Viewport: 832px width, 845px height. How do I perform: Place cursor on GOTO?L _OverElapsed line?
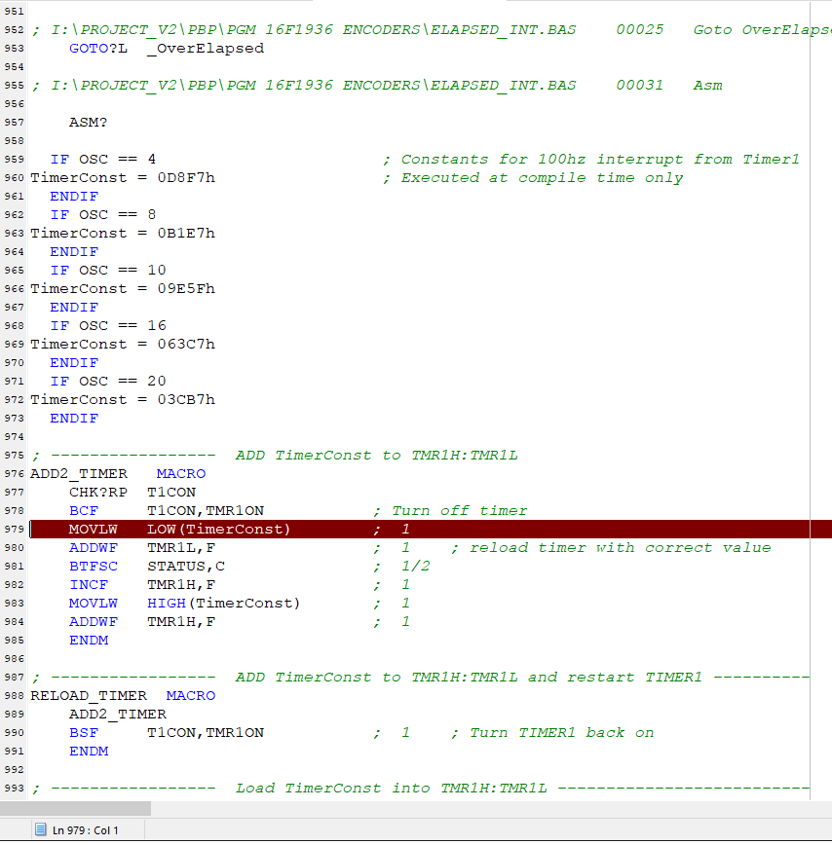pos(166,48)
